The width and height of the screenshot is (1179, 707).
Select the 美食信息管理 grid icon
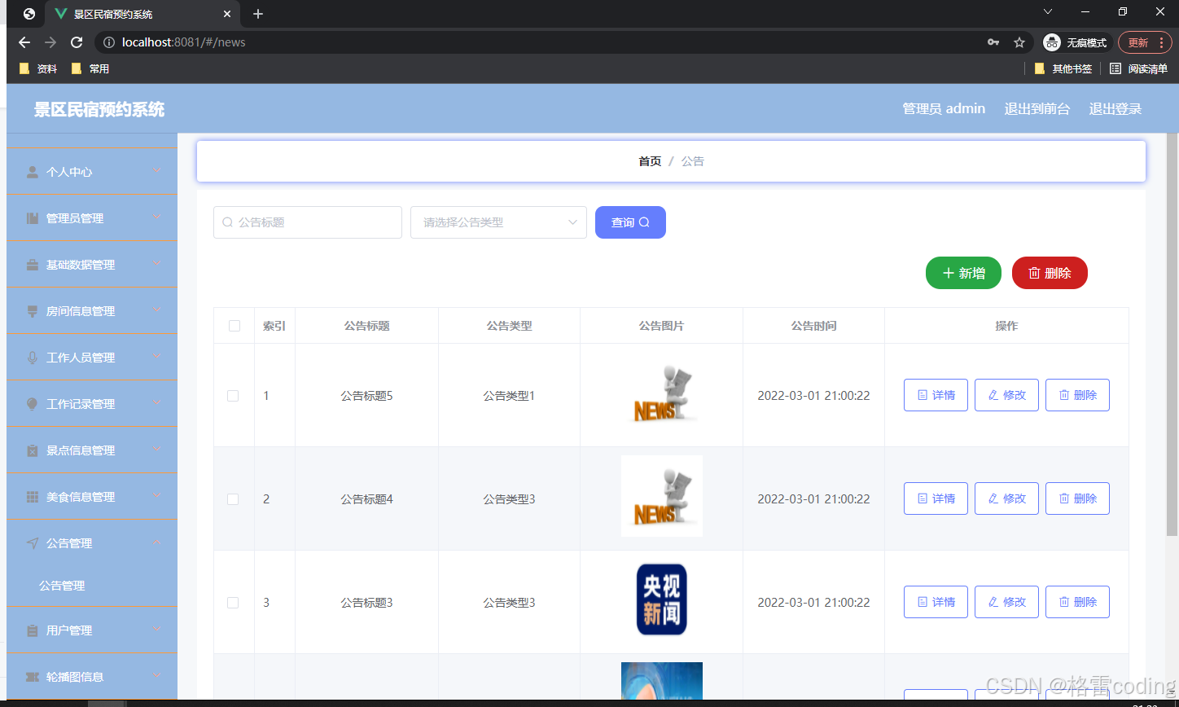point(32,496)
